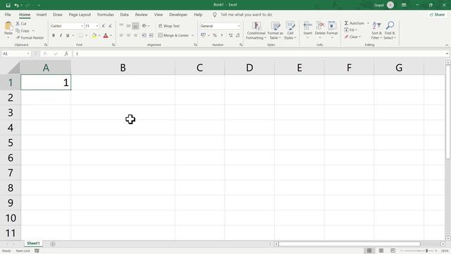Image resolution: width=451 pixels, height=254 pixels.
Task: Increase decimal places
Action: click(230, 35)
